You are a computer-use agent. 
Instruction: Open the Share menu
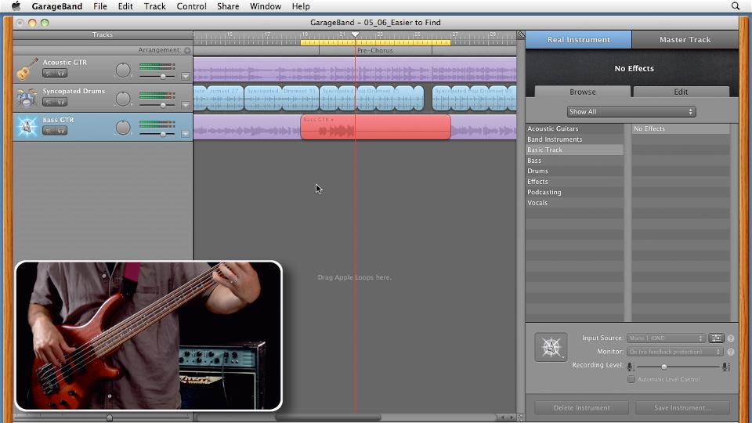click(x=228, y=6)
